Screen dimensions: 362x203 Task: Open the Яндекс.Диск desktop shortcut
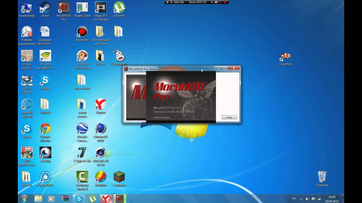pos(82,10)
